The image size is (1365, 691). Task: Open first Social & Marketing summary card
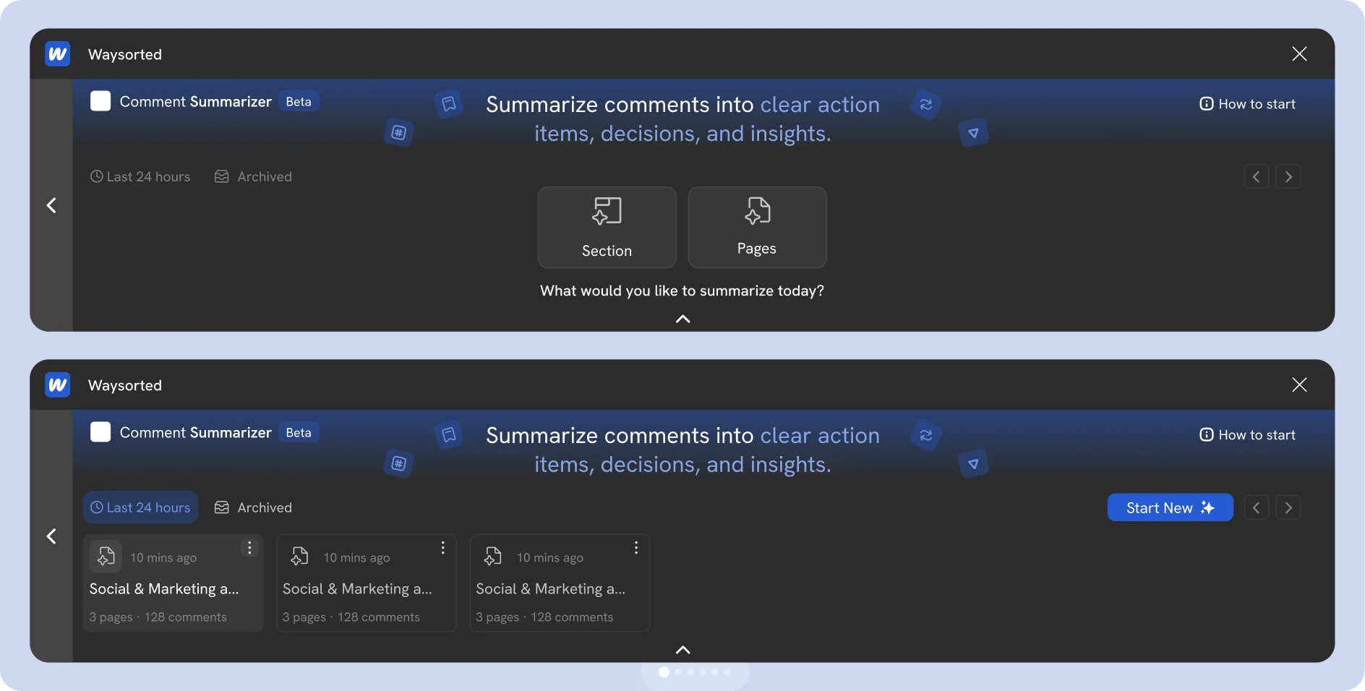pyautogui.click(x=173, y=583)
